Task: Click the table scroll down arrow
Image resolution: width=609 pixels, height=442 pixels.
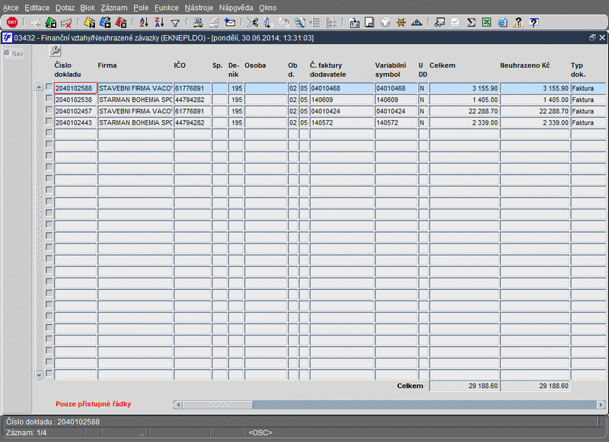Action: click(x=39, y=375)
